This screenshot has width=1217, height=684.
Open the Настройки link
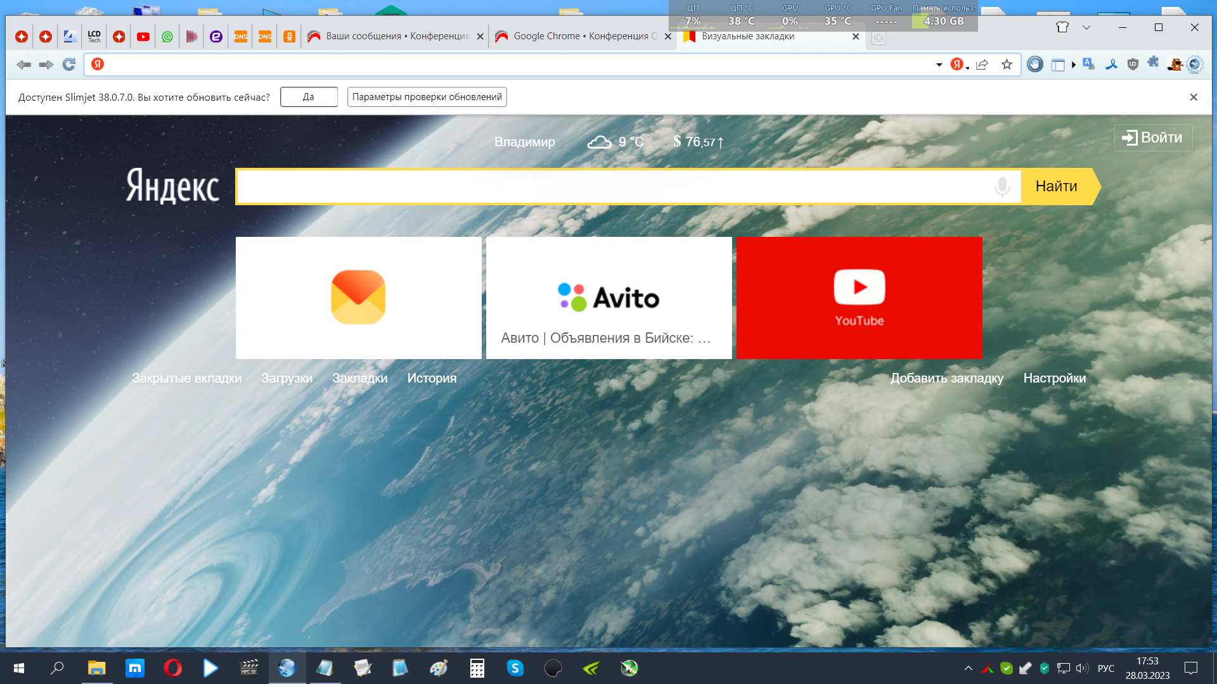pos(1054,378)
